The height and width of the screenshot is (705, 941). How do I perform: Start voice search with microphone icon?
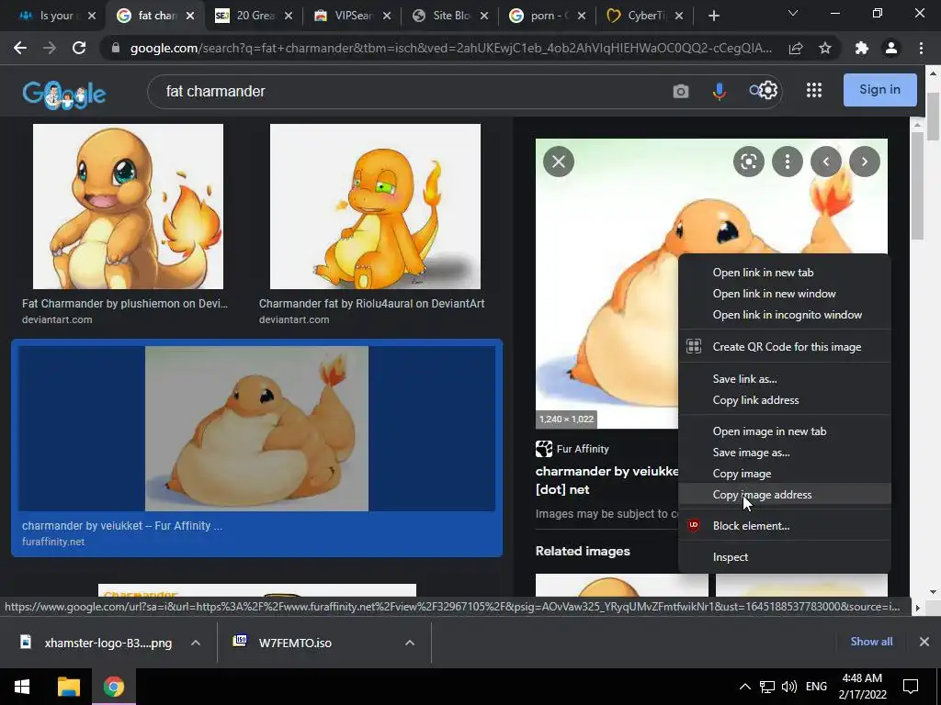pyautogui.click(x=719, y=91)
